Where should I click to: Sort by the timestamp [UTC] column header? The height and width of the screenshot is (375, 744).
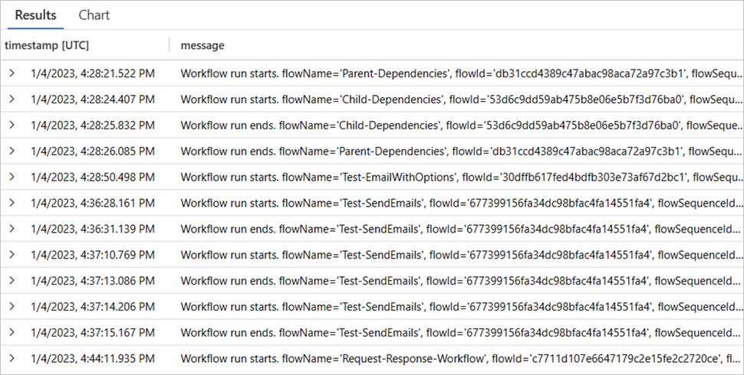[47, 46]
